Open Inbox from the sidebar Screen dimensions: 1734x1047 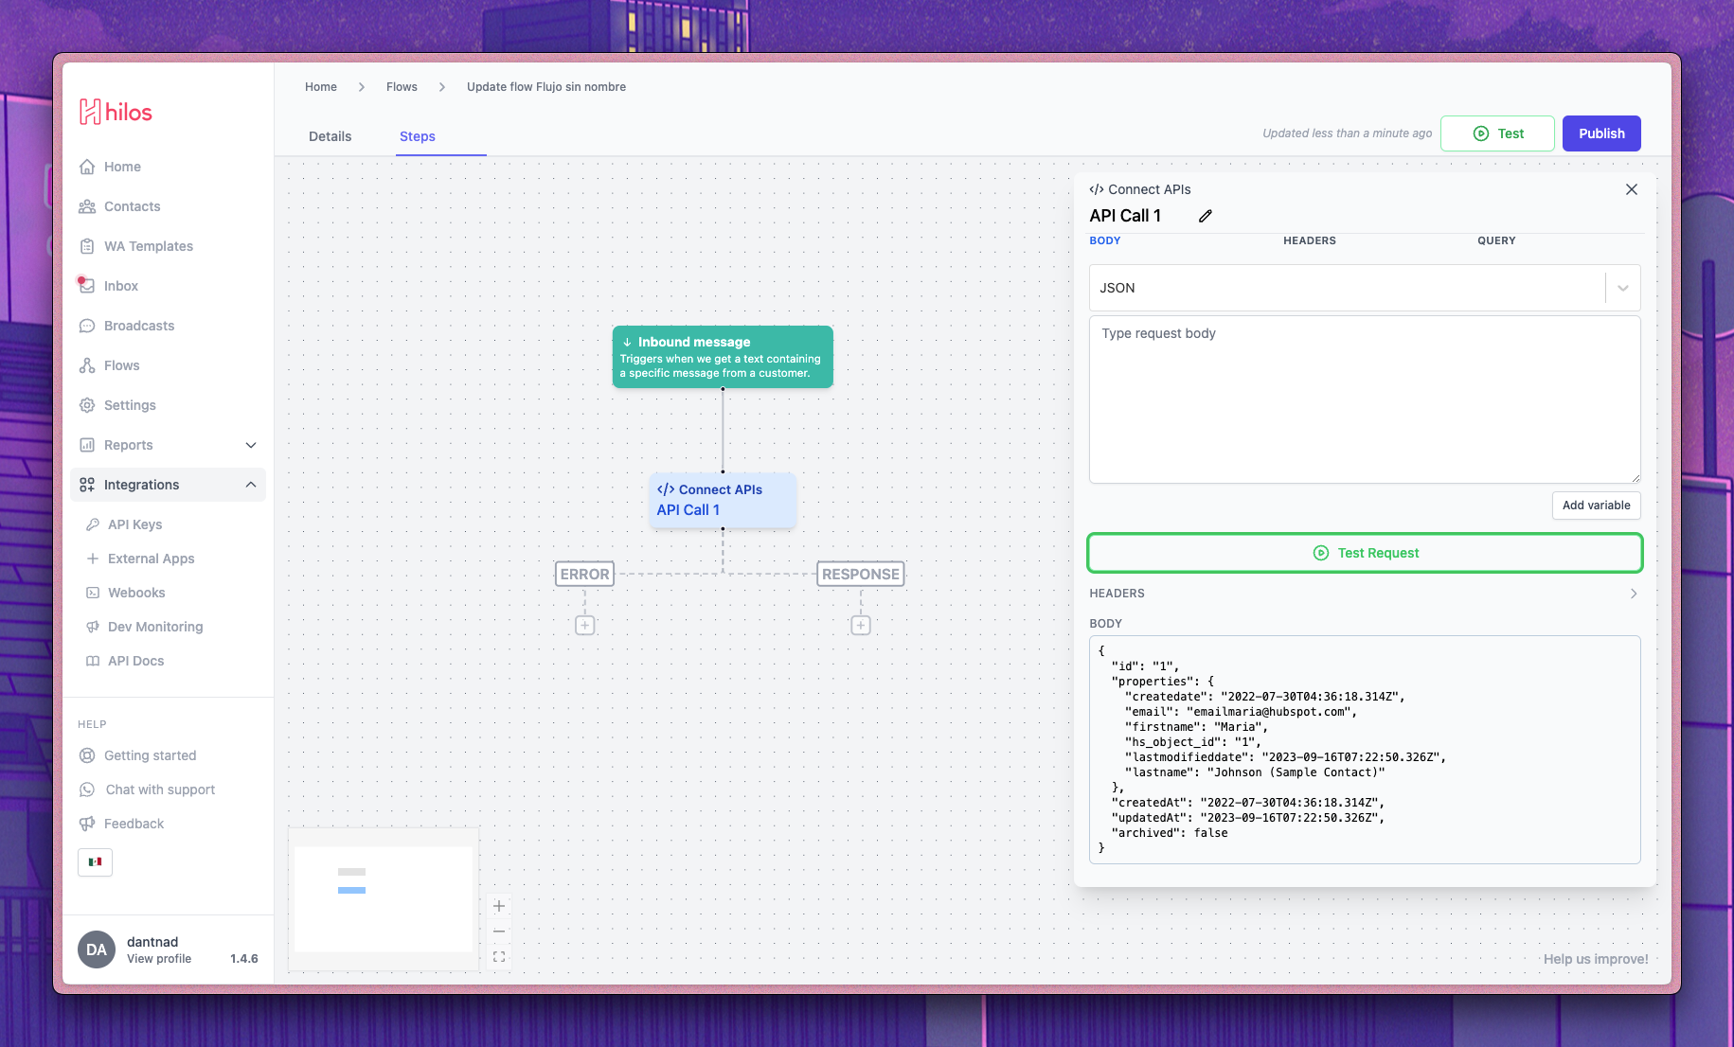(121, 286)
